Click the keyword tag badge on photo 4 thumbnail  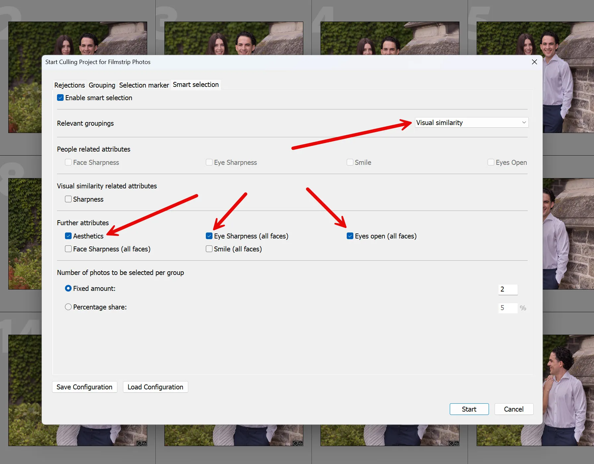[x=451, y=443]
